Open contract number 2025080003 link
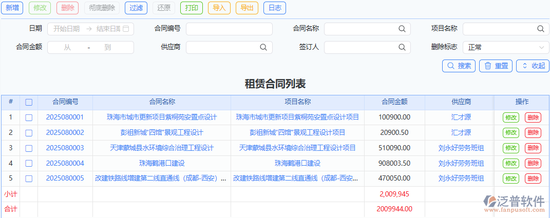 (65, 148)
